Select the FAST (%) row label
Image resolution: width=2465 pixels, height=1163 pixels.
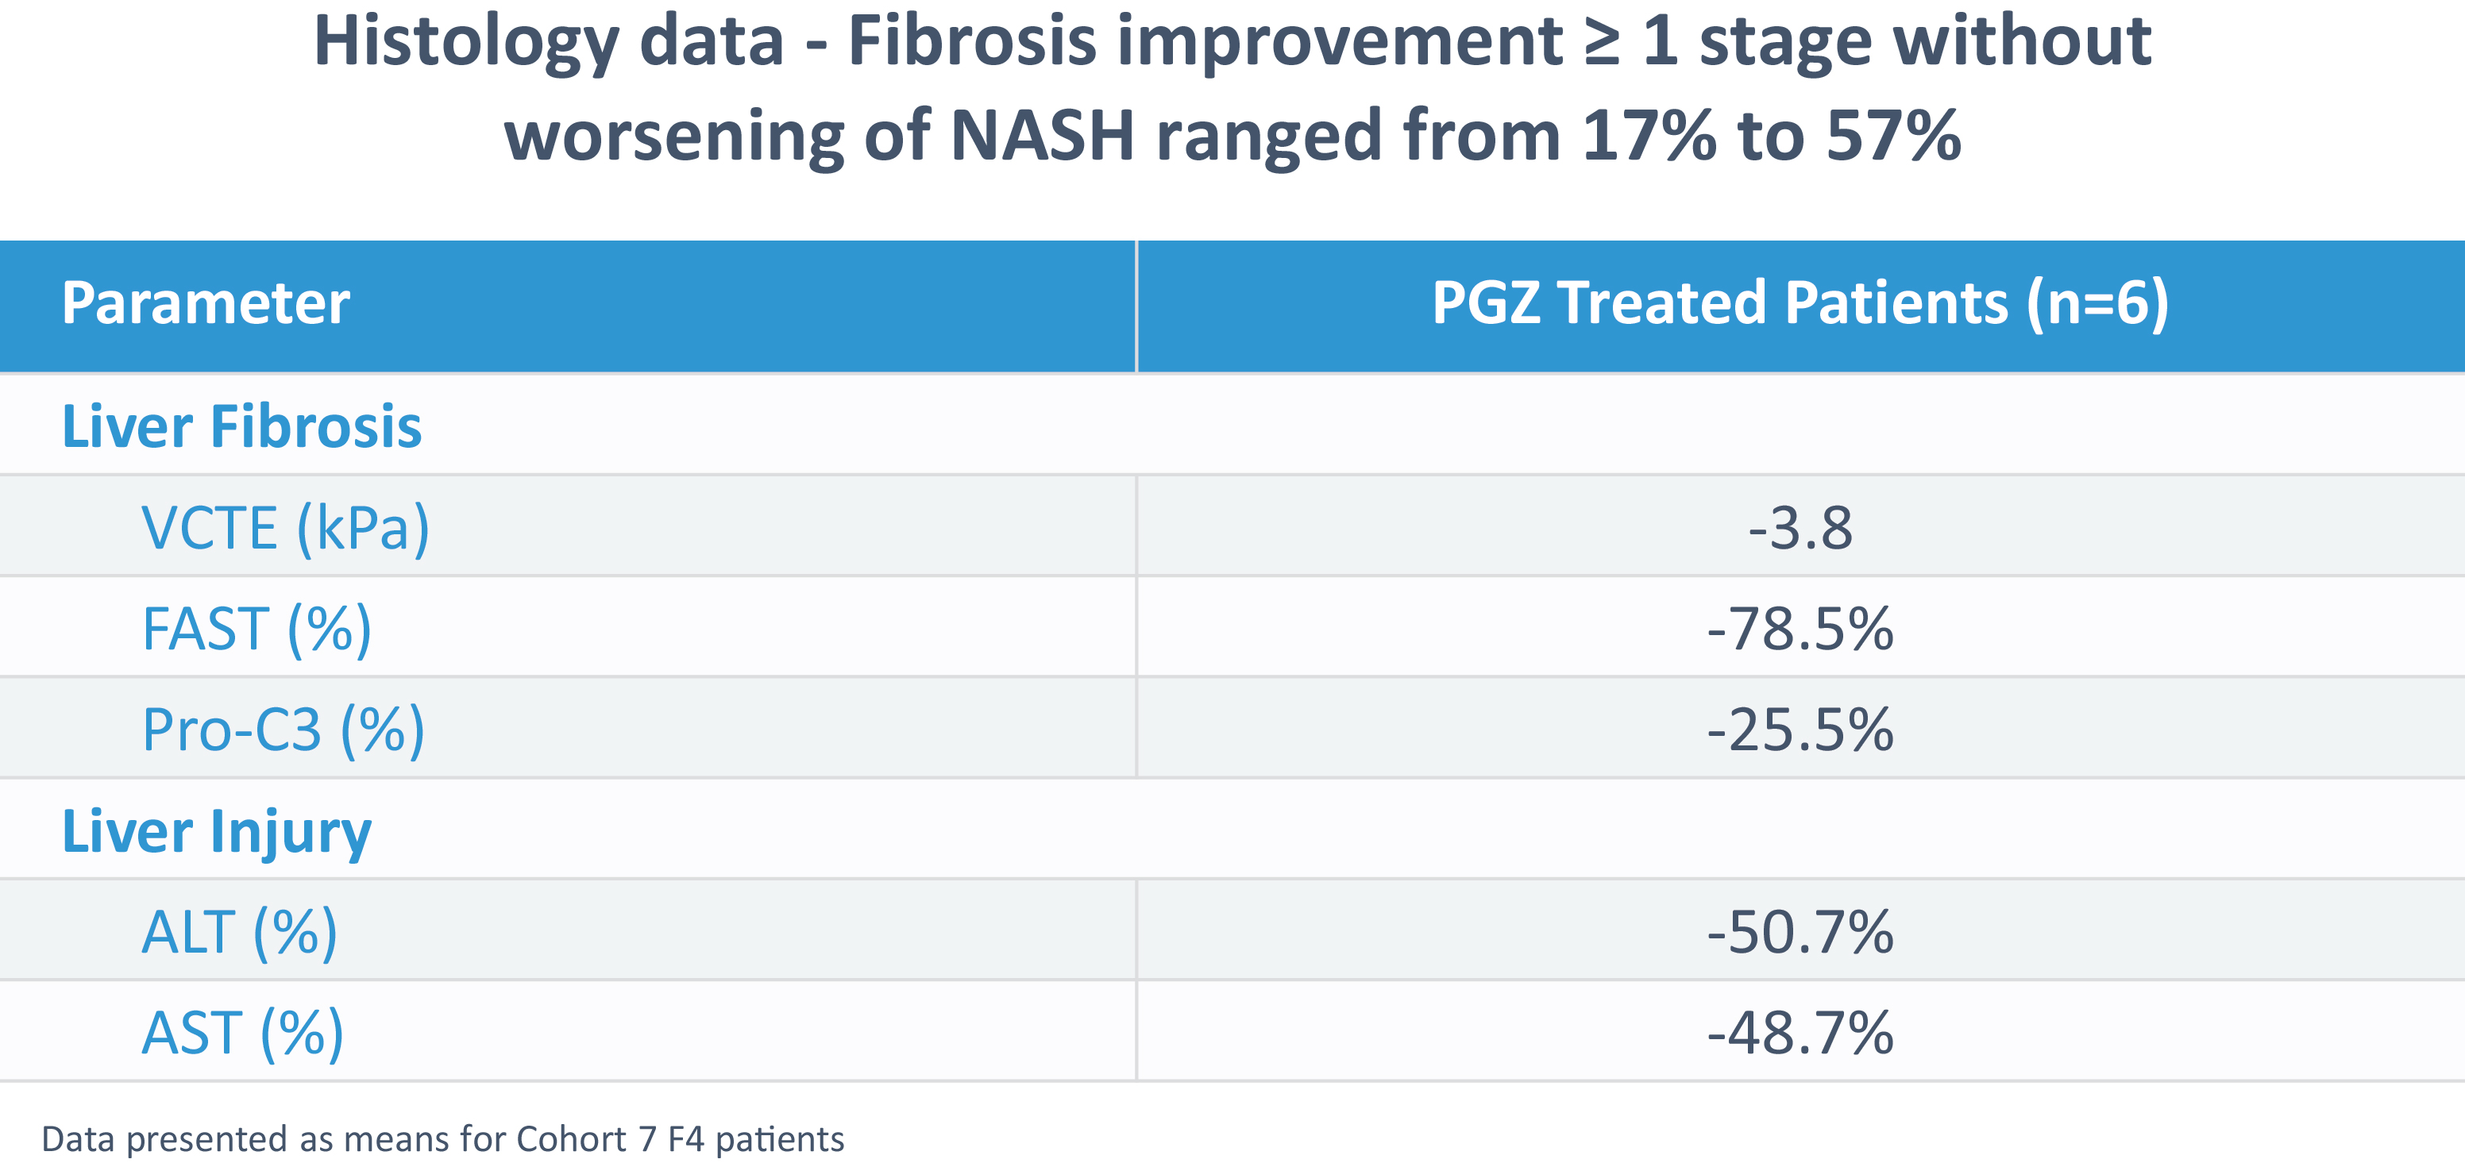pos(257,630)
